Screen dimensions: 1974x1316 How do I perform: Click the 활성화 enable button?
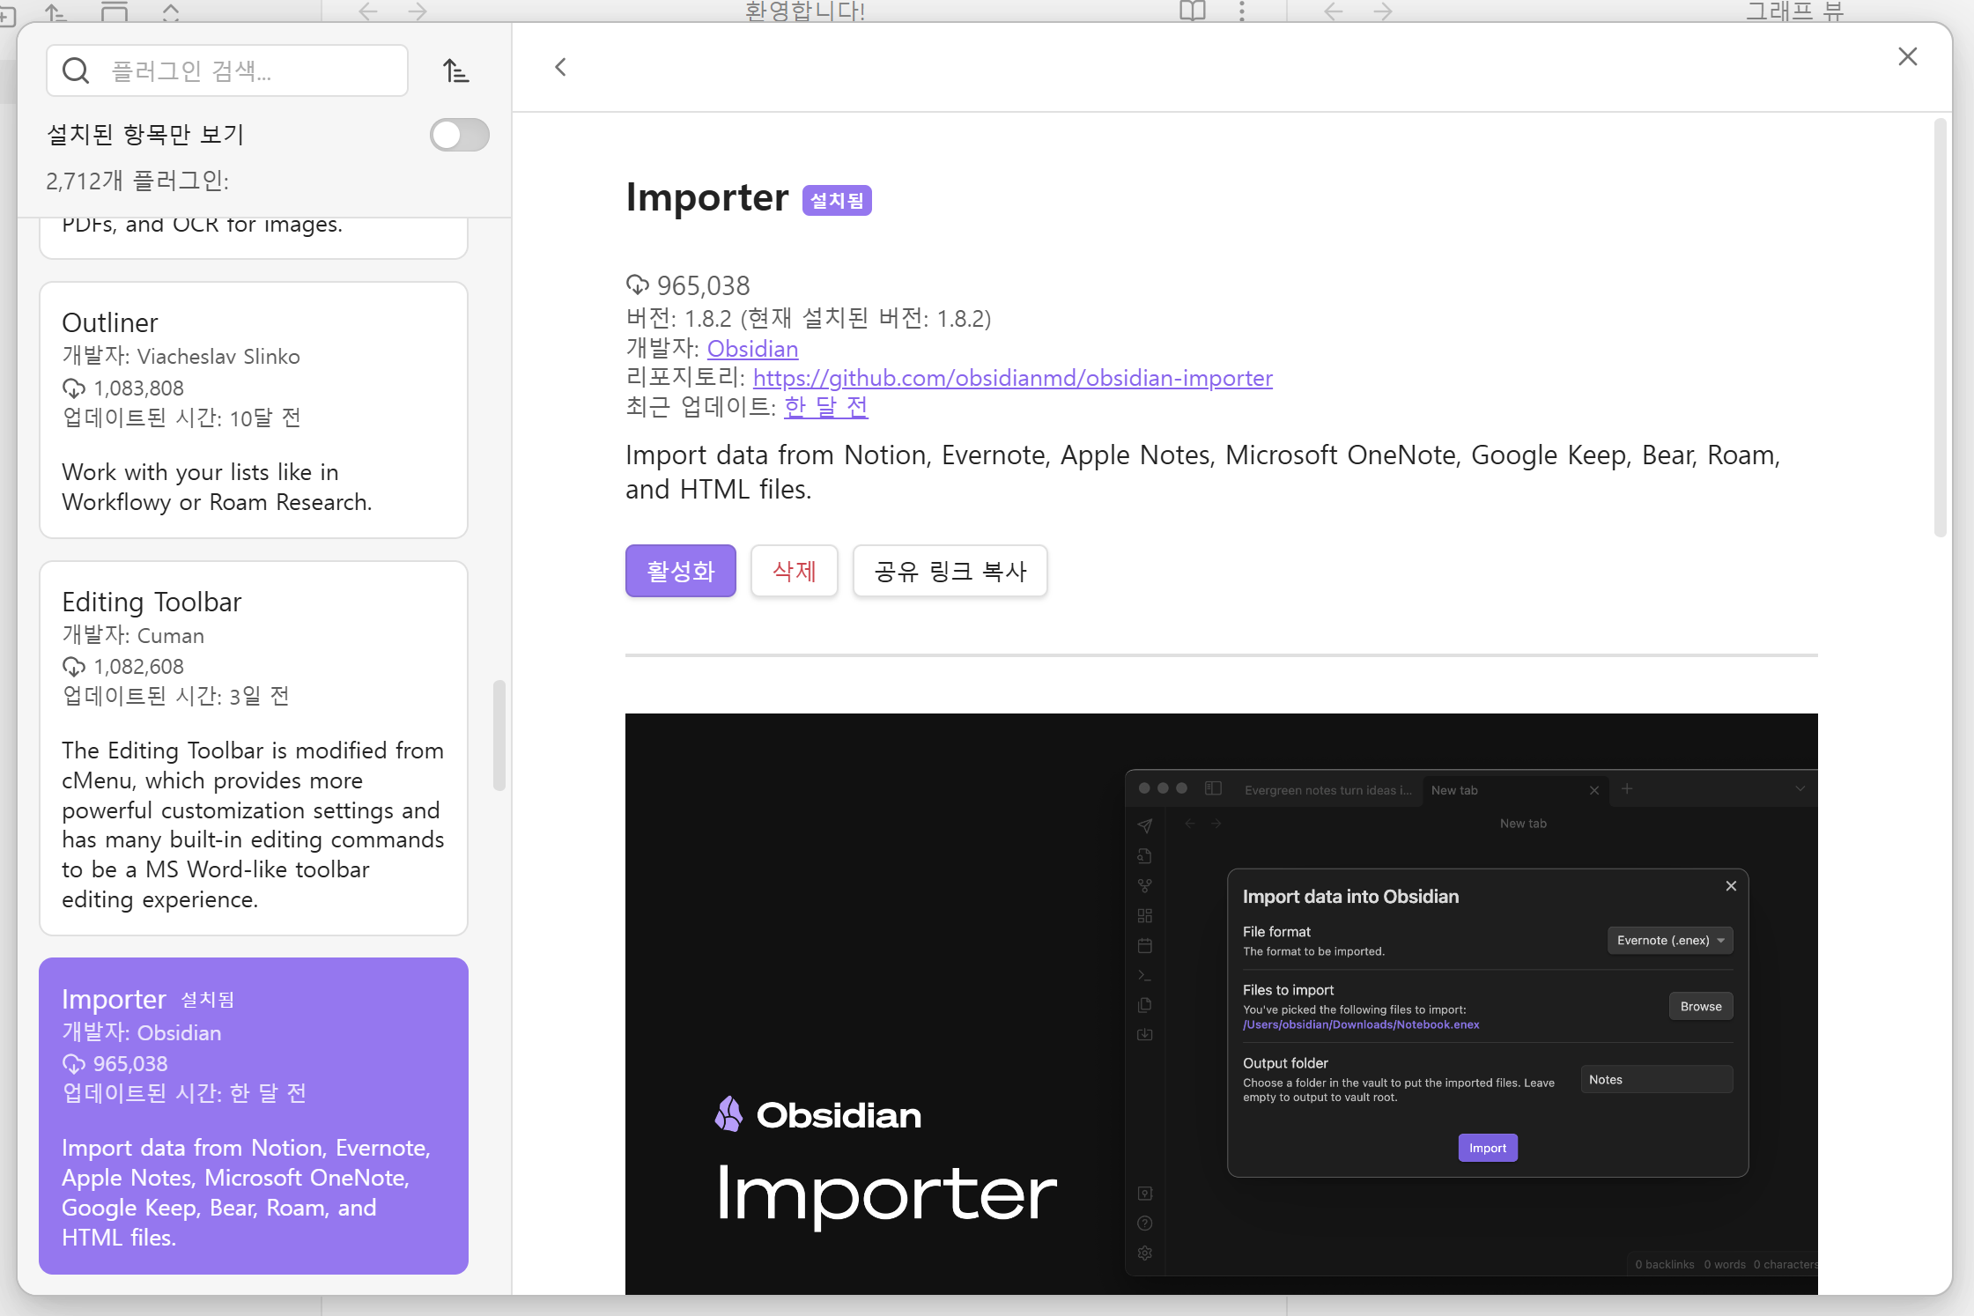(680, 571)
